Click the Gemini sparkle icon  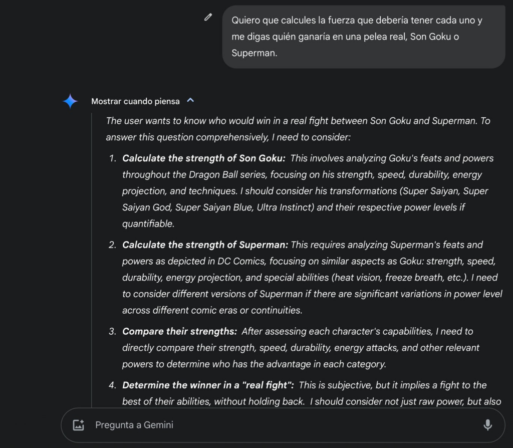point(70,101)
